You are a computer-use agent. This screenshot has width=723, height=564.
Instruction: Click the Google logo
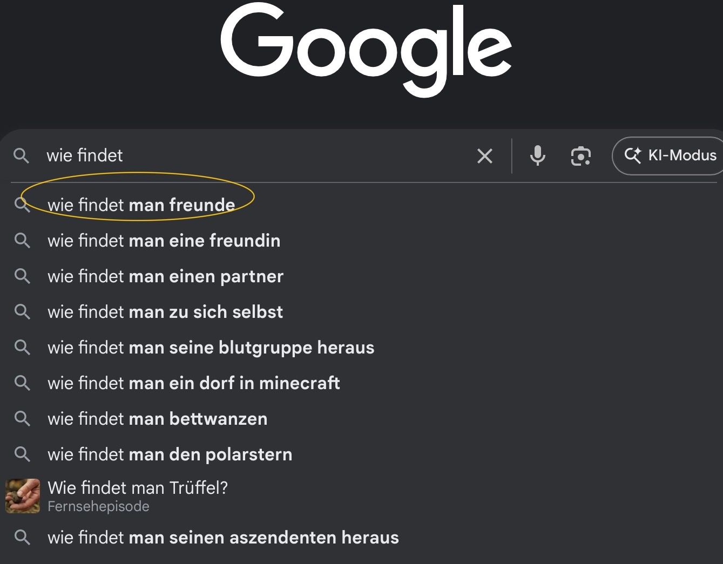(x=366, y=47)
